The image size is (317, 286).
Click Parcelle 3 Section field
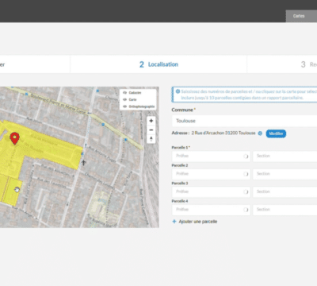pyautogui.click(x=285, y=191)
